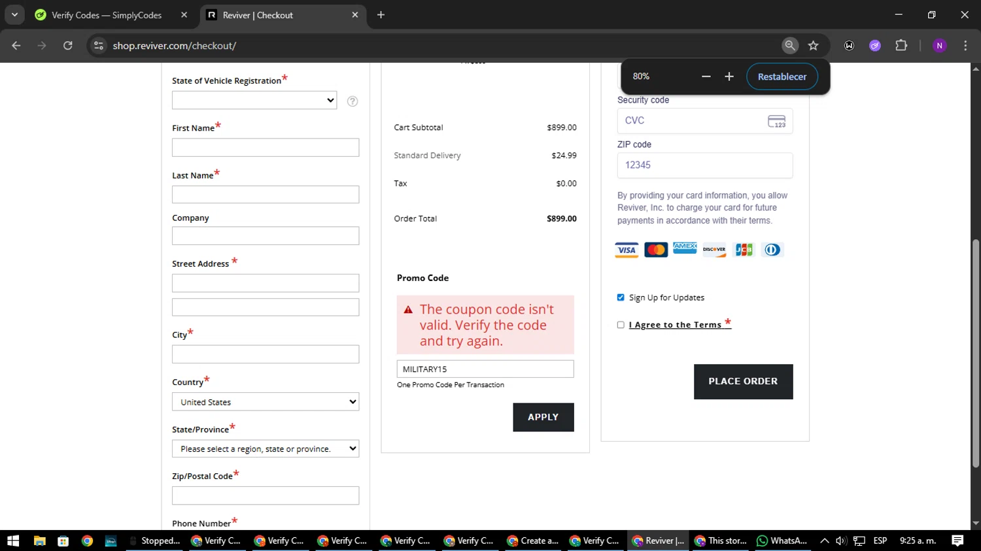This screenshot has width=981, height=551.
Task: Click the Last Name input field
Action: (266, 194)
